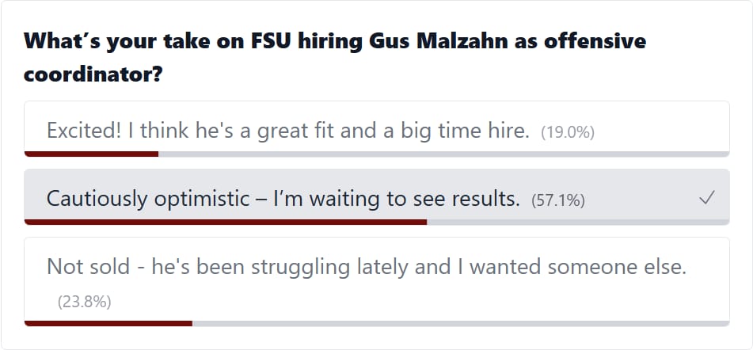Click the 23.8% vote percentage label

(x=84, y=301)
